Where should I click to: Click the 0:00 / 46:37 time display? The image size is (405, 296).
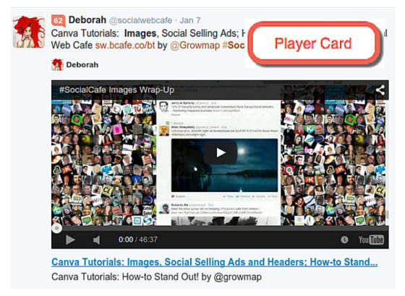point(137,240)
